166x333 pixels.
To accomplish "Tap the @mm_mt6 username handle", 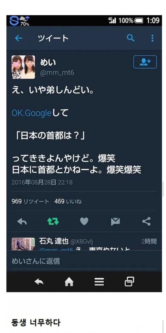I will point(57,73).
